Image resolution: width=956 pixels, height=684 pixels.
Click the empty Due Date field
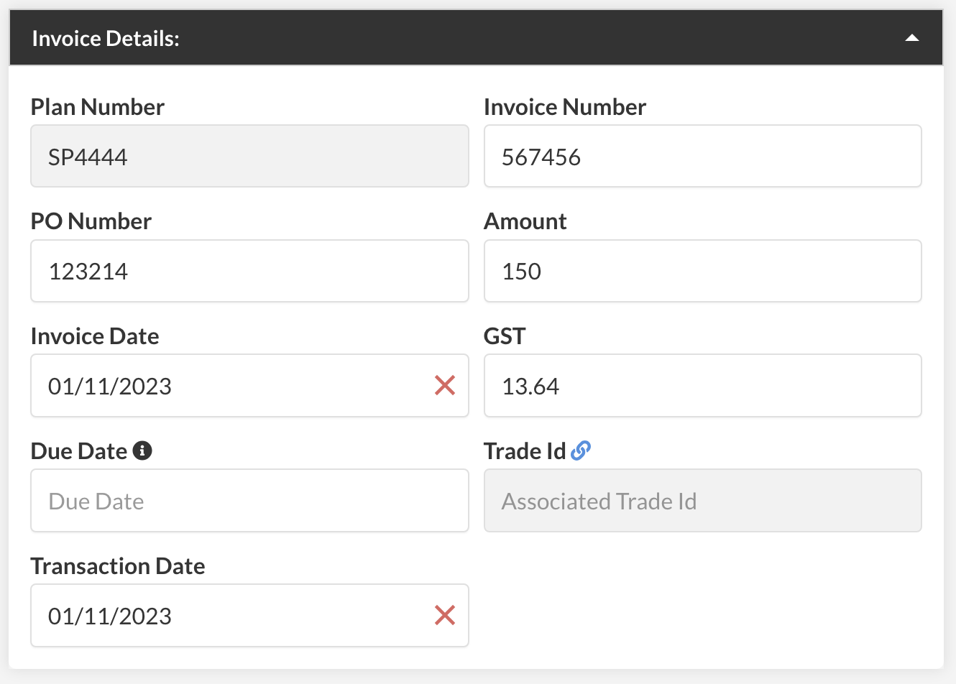(x=249, y=501)
